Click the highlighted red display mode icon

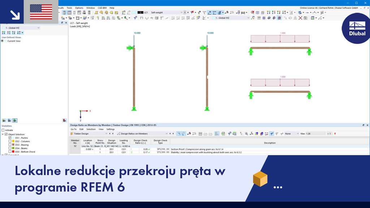(x=279, y=18)
